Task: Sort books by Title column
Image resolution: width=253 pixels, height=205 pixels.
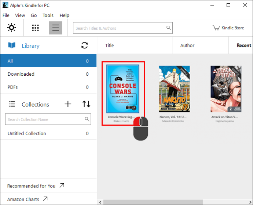Action: point(135,46)
